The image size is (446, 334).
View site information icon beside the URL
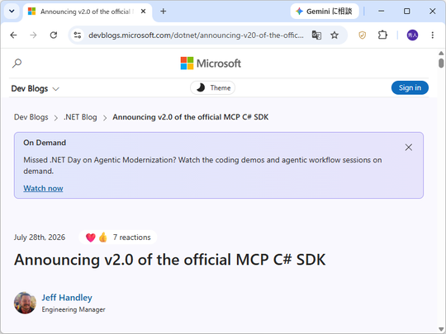78,35
